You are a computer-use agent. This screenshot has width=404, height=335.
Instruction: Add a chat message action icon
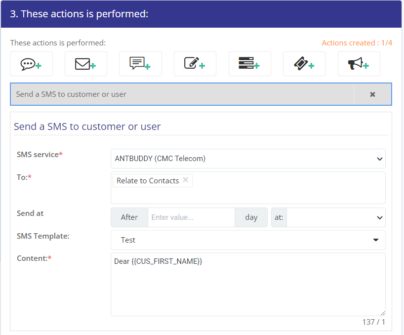pos(32,64)
